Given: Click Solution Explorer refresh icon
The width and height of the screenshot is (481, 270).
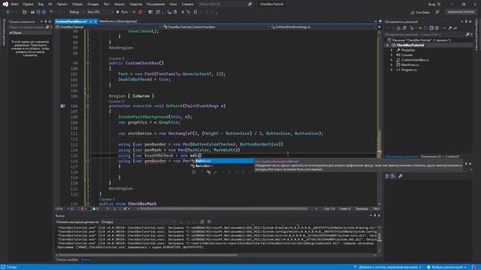Looking at the screenshot, I should (426, 28).
